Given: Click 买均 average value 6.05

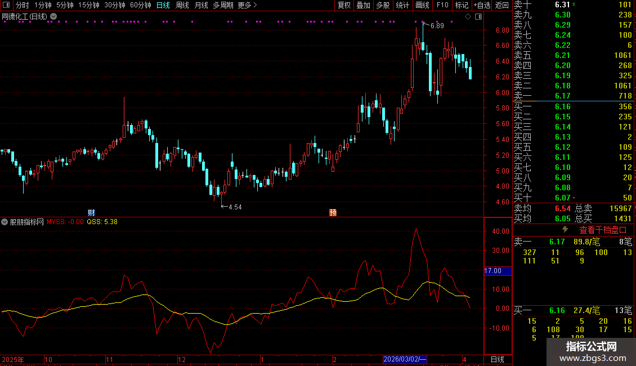Looking at the screenshot, I should coord(563,218).
